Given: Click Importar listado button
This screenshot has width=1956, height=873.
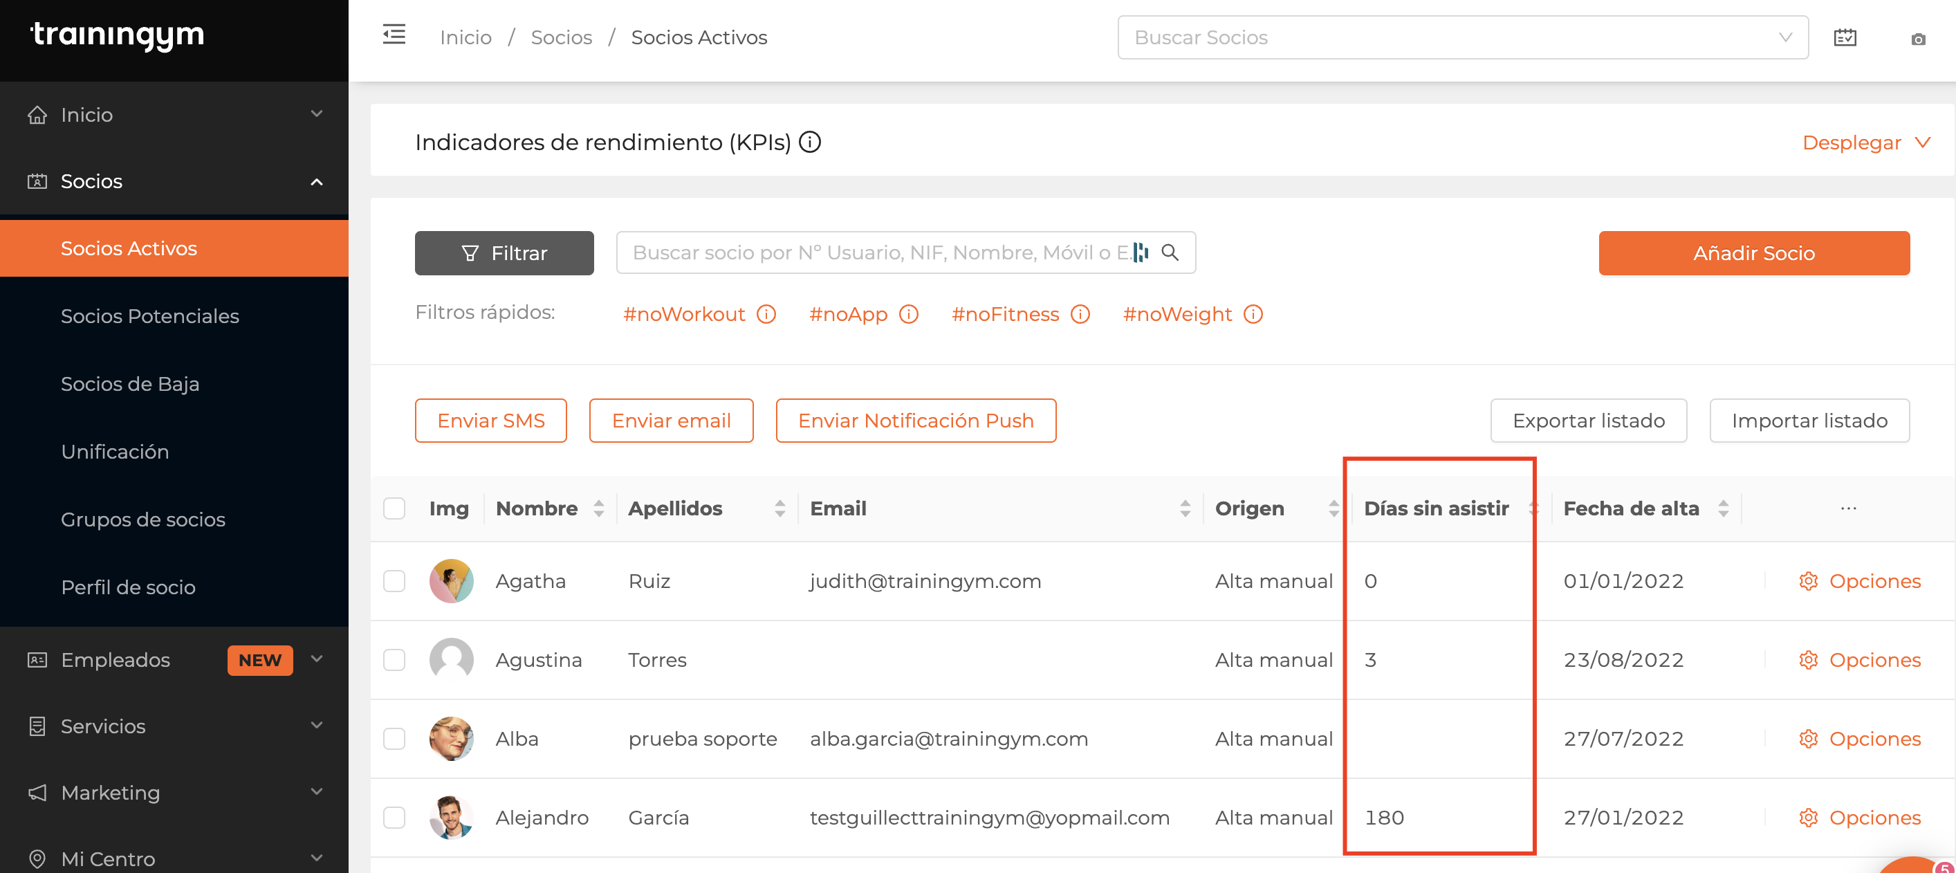Looking at the screenshot, I should (x=1809, y=421).
